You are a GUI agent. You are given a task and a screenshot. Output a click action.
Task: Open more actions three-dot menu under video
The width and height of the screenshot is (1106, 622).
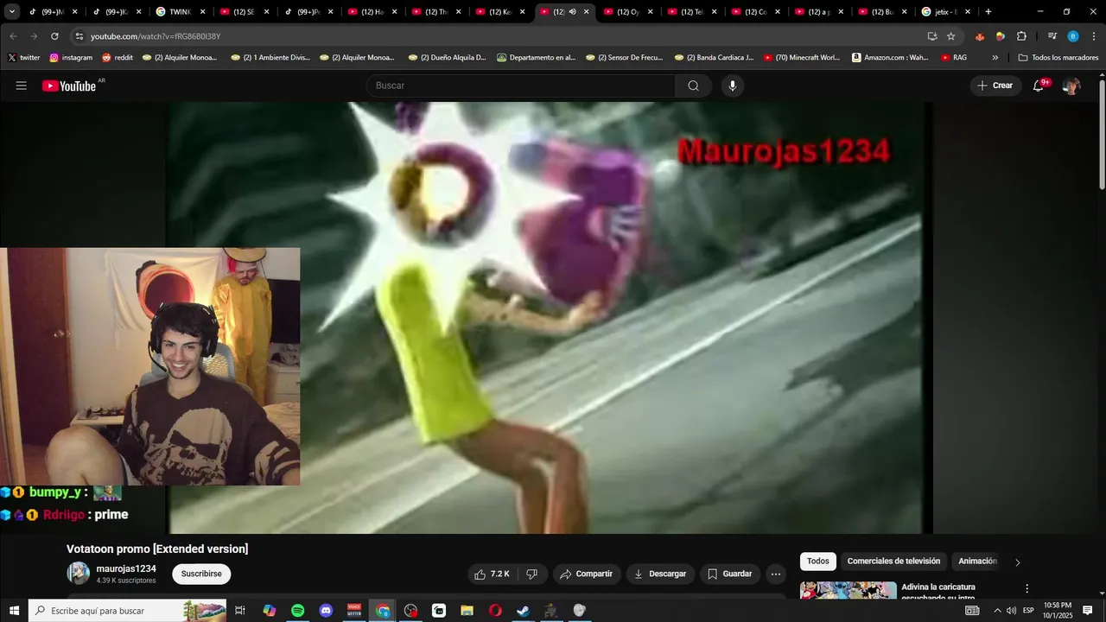[x=776, y=574]
